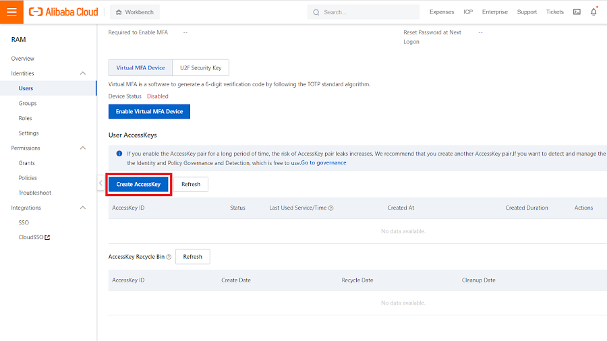The height and width of the screenshot is (341, 607).
Task: Collapse the Integrations section
Action: click(x=83, y=208)
